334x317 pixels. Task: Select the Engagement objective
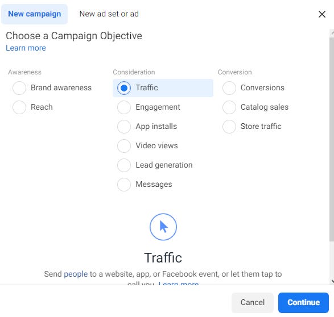(124, 107)
